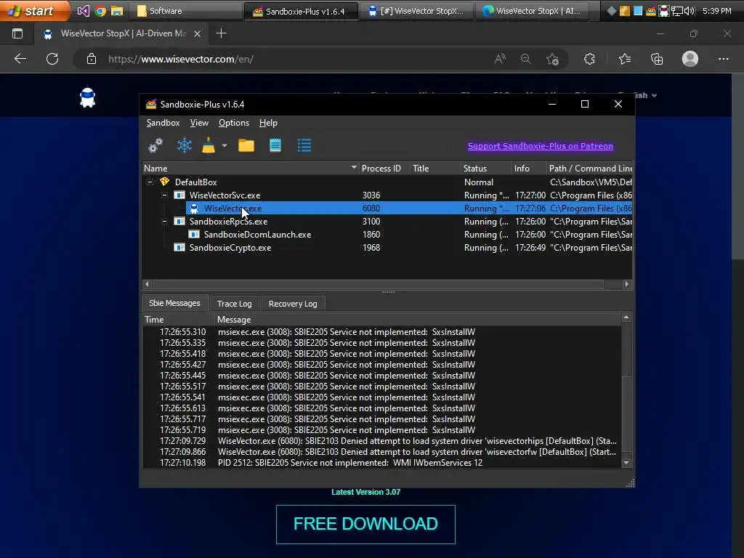This screenshot has height=558, width=744.
Task: Click the snowflake suspend-all toolbar icon
Action: point(184,145)
